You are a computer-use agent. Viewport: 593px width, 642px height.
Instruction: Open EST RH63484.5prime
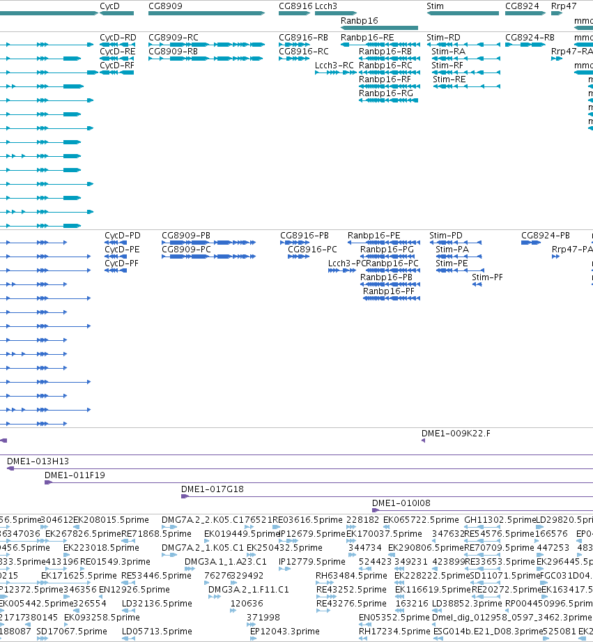(351, 576)
